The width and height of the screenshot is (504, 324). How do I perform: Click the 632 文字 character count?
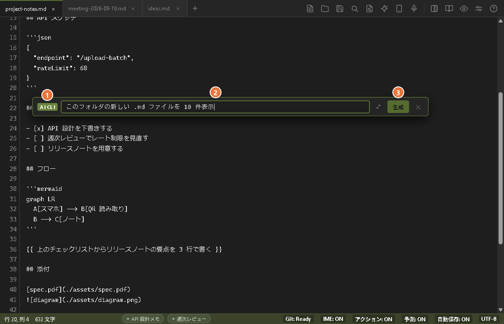[45, 319]
